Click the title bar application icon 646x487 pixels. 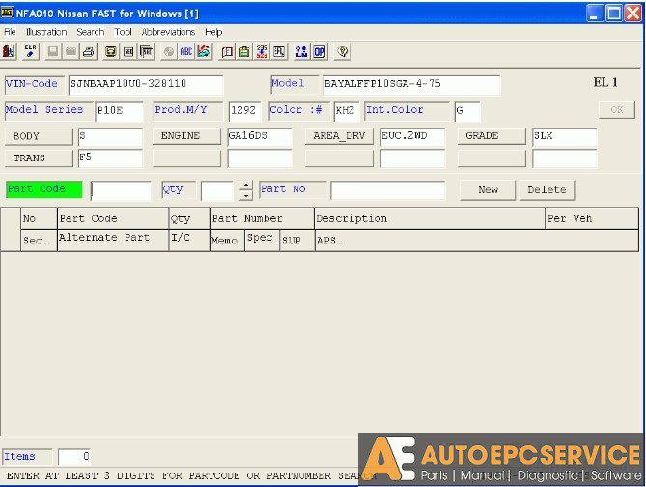[x=7, y=14]
